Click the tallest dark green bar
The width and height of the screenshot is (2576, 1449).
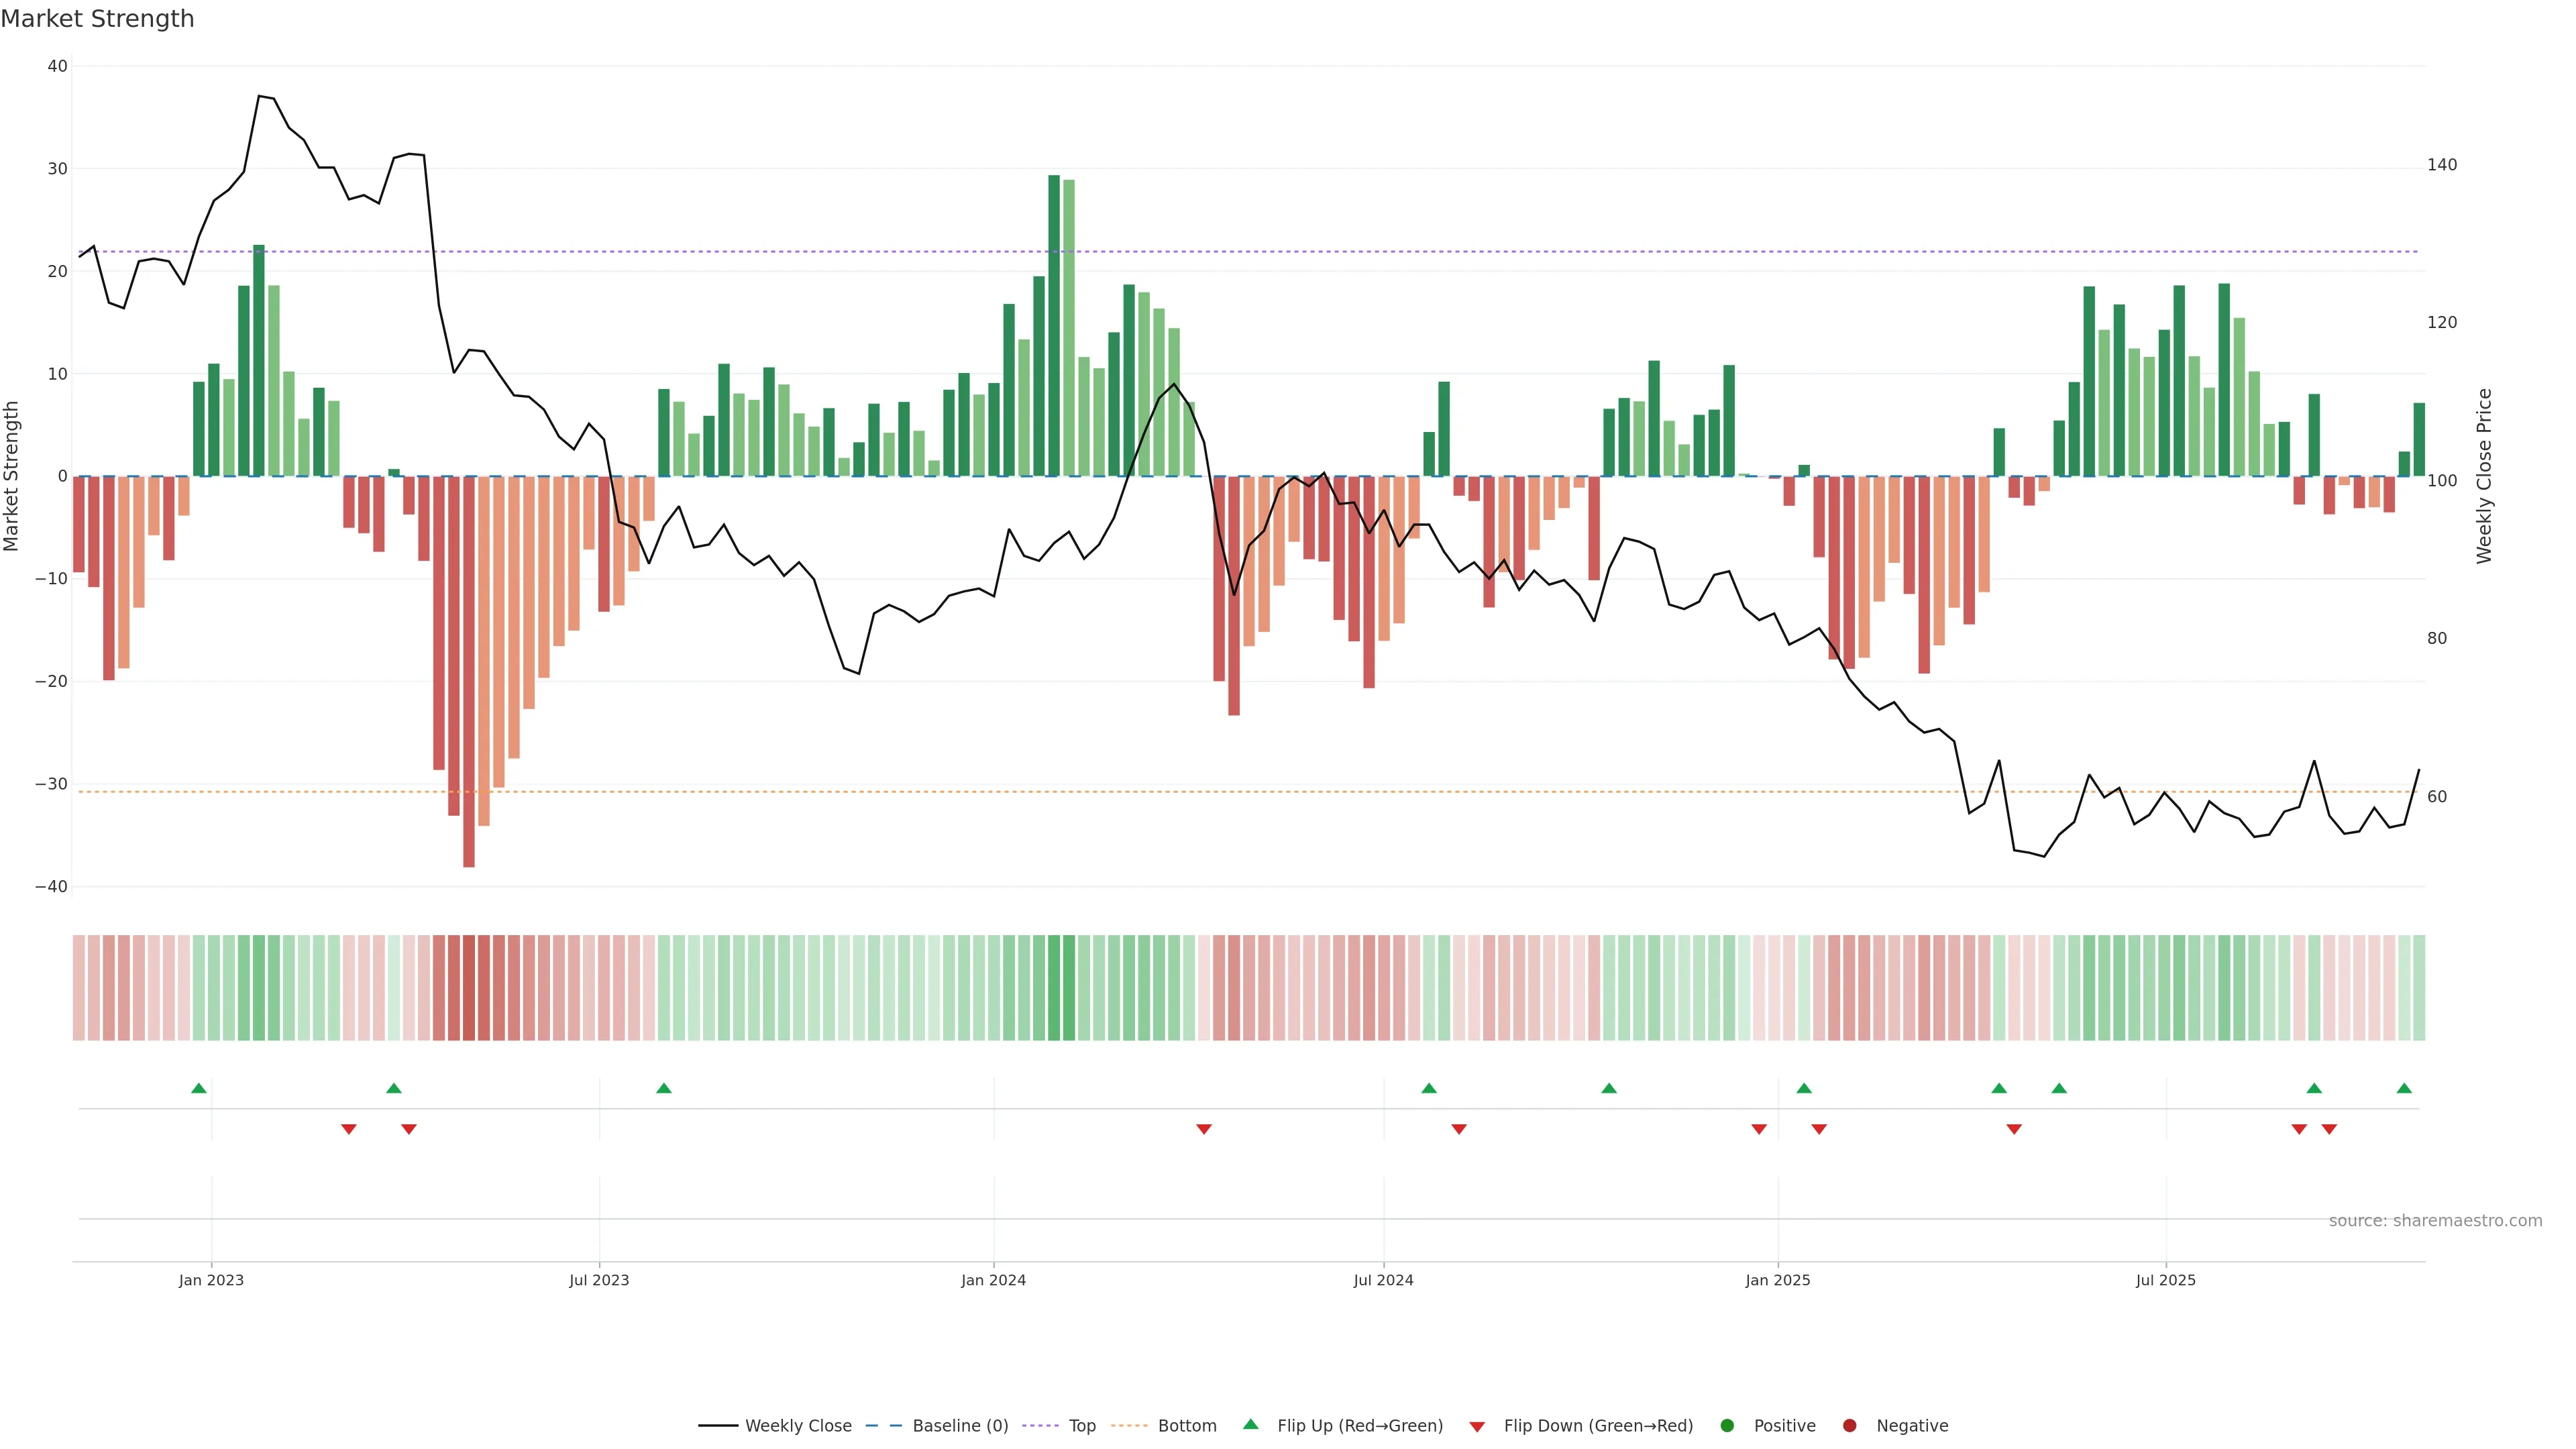click(1054, 325)
